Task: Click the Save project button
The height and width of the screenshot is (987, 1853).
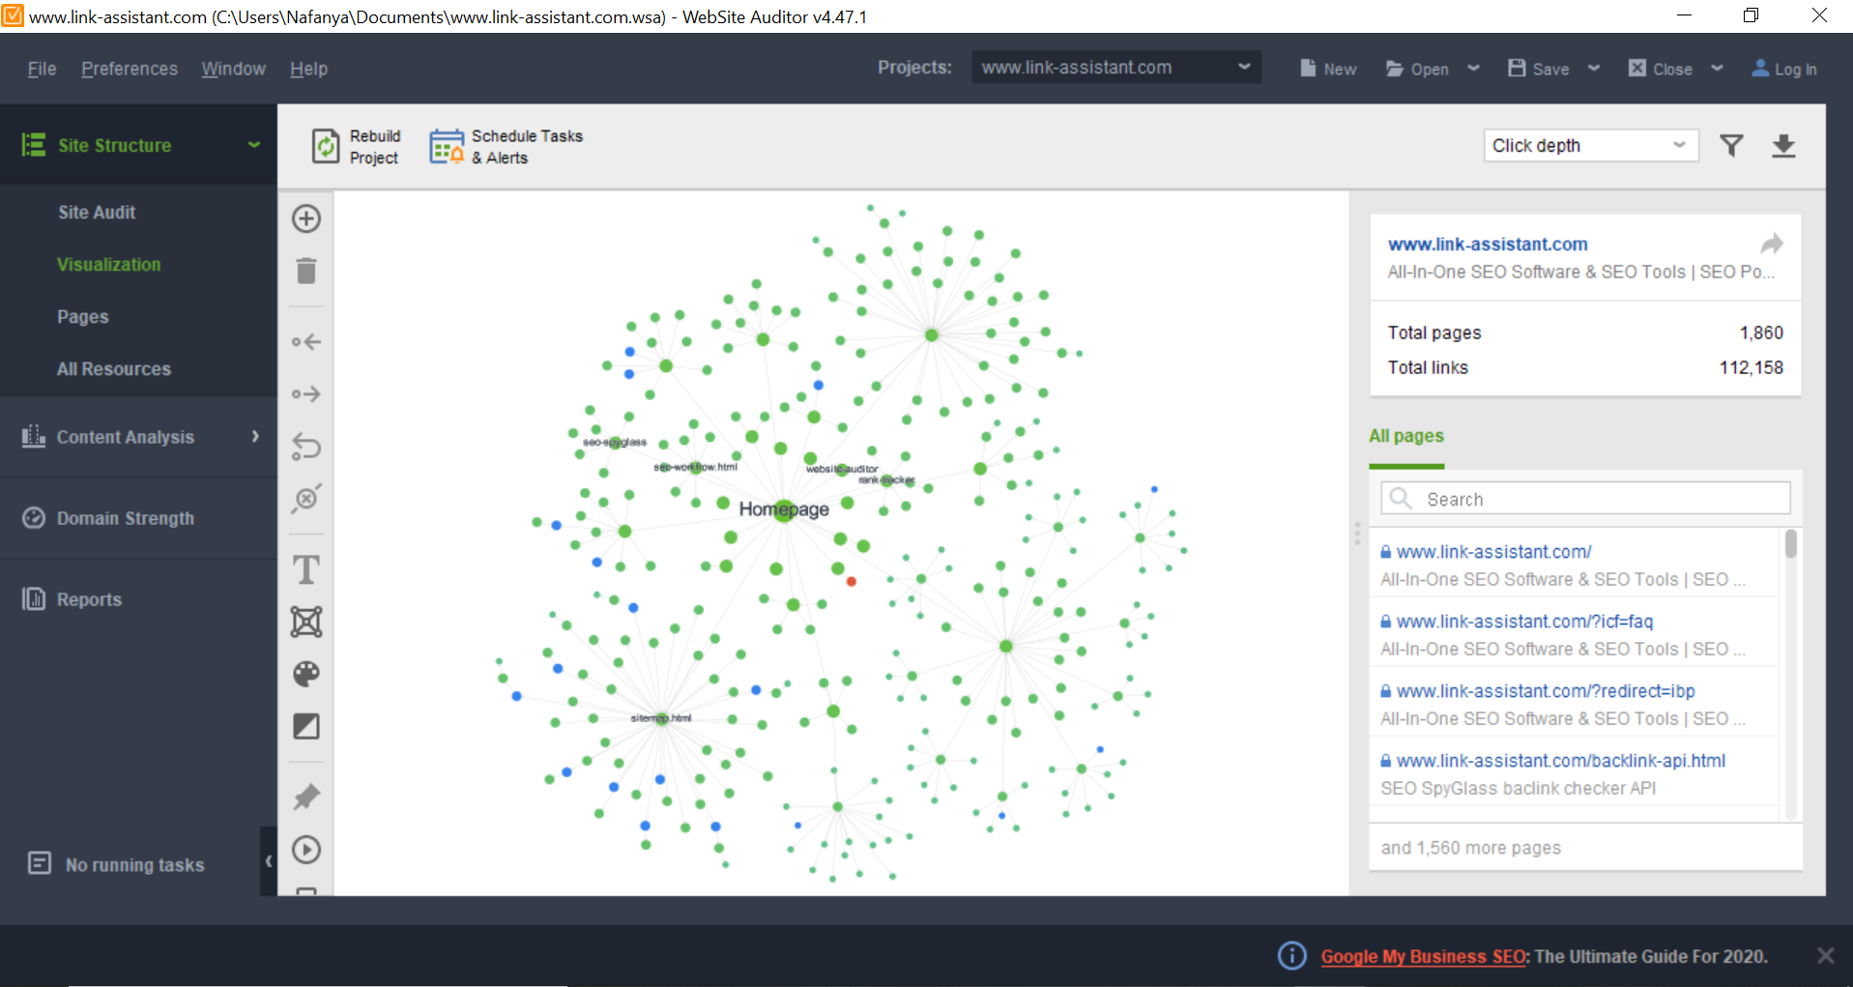Action: 1539,69
